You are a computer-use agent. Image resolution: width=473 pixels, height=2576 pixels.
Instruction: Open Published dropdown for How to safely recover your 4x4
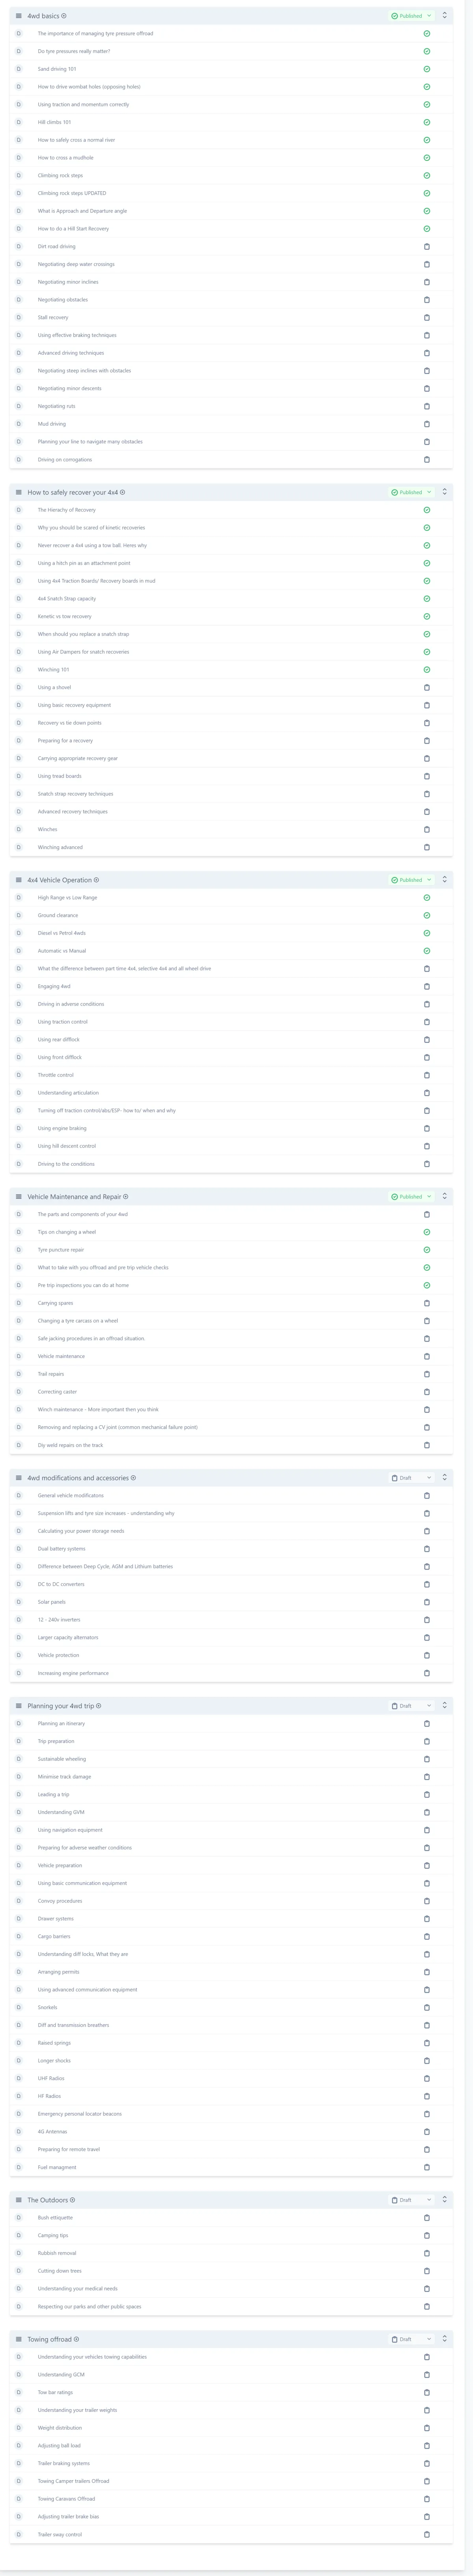coord(411,492)
